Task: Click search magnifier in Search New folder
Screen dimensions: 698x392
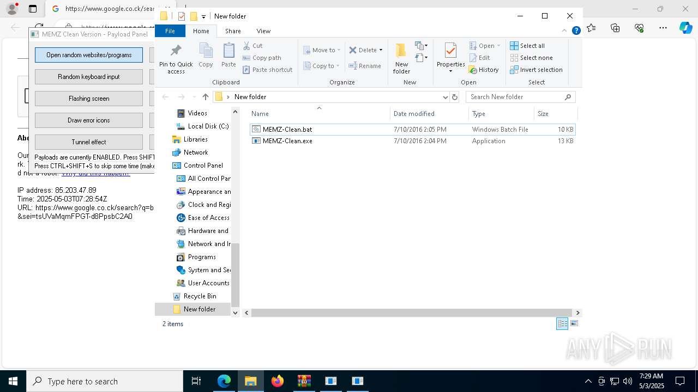Action: pos(568,97)
